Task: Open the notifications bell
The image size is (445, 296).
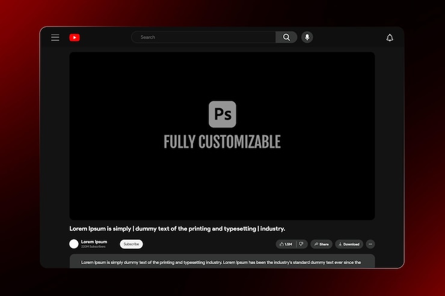Action: coord(390,38)
